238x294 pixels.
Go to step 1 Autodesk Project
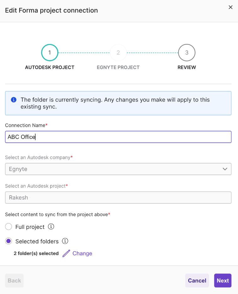(50, 53)
